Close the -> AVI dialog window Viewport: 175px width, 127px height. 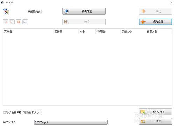(171, 2)
